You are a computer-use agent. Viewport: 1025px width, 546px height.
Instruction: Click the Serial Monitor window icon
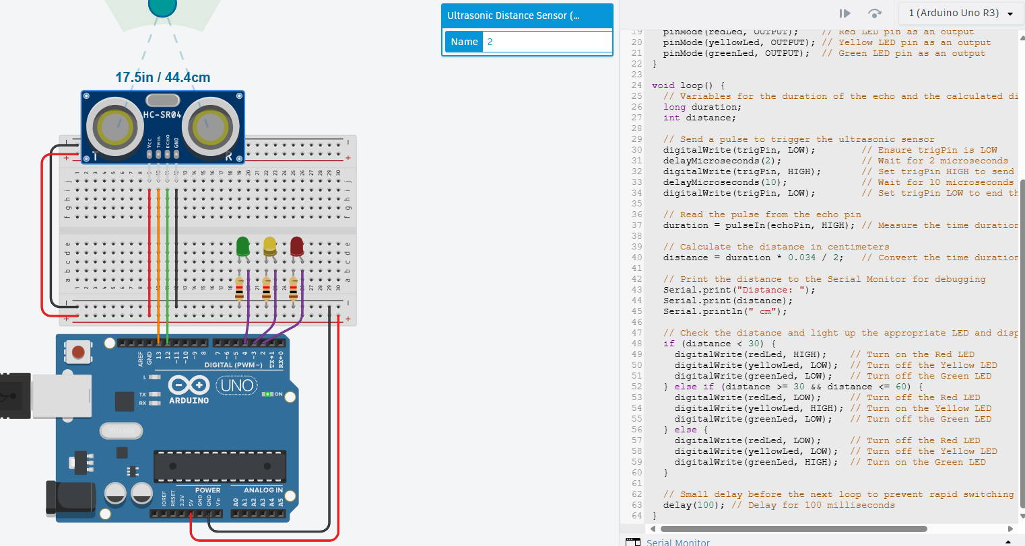633,542
